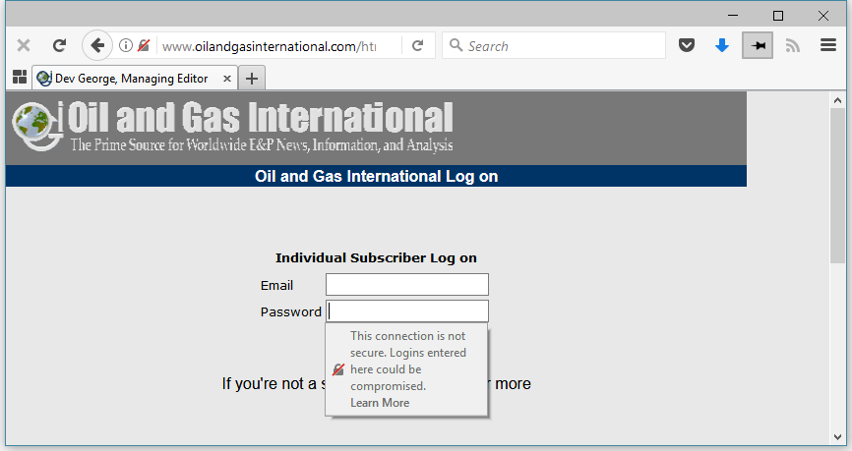Click the Learn More link in warning
The height and width of the screenshot is (451, 852).
click(x=380, y=403)
